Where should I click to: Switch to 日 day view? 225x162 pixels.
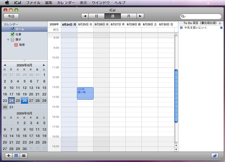click(96, 16)
